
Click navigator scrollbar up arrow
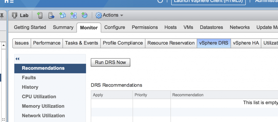(x=3, y=46)
